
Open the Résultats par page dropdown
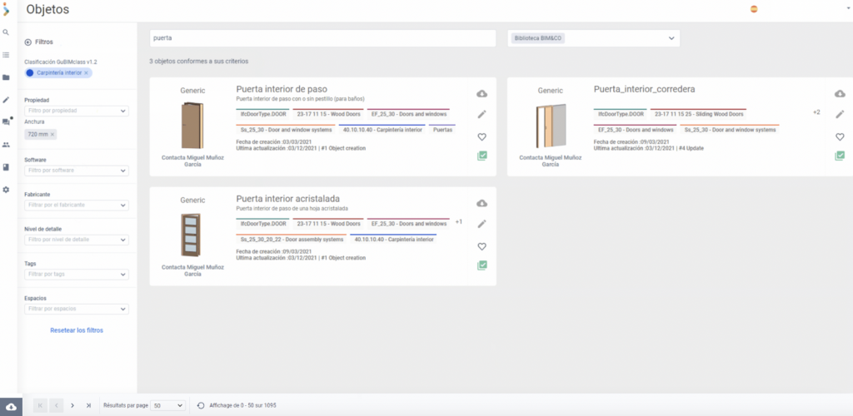coord(169,405)
